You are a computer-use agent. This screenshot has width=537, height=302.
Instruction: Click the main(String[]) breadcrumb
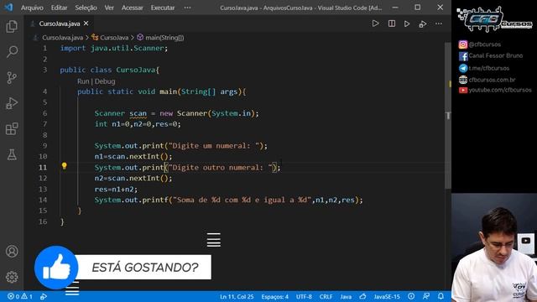point(164,38)
